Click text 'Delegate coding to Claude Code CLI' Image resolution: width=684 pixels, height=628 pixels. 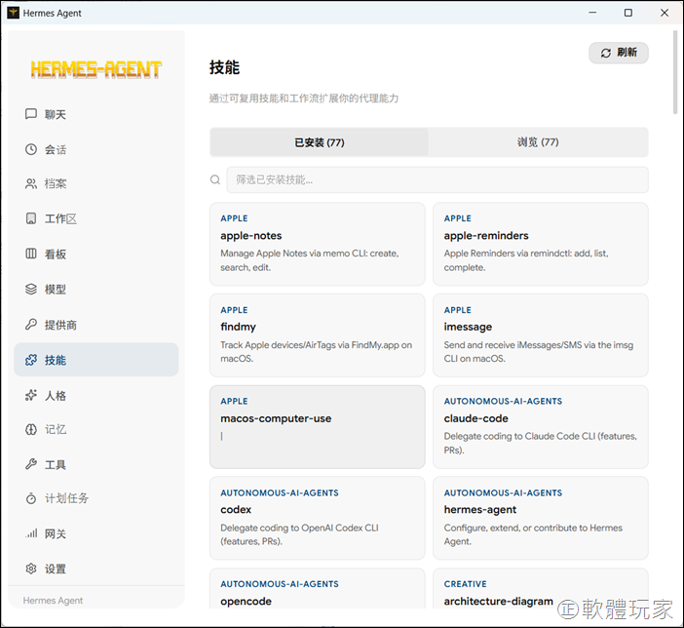pos(519,436)
